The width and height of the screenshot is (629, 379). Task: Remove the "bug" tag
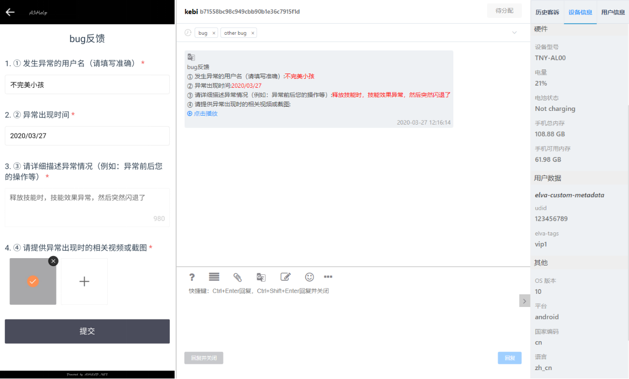(x=214, y=33)
